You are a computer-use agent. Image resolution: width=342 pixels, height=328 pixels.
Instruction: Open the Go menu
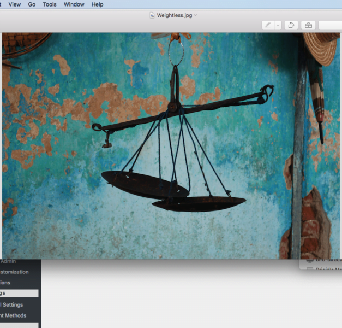[x=32, y=4]
